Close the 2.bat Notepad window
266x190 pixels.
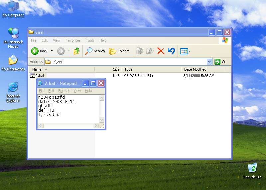(x=101, y=83)
